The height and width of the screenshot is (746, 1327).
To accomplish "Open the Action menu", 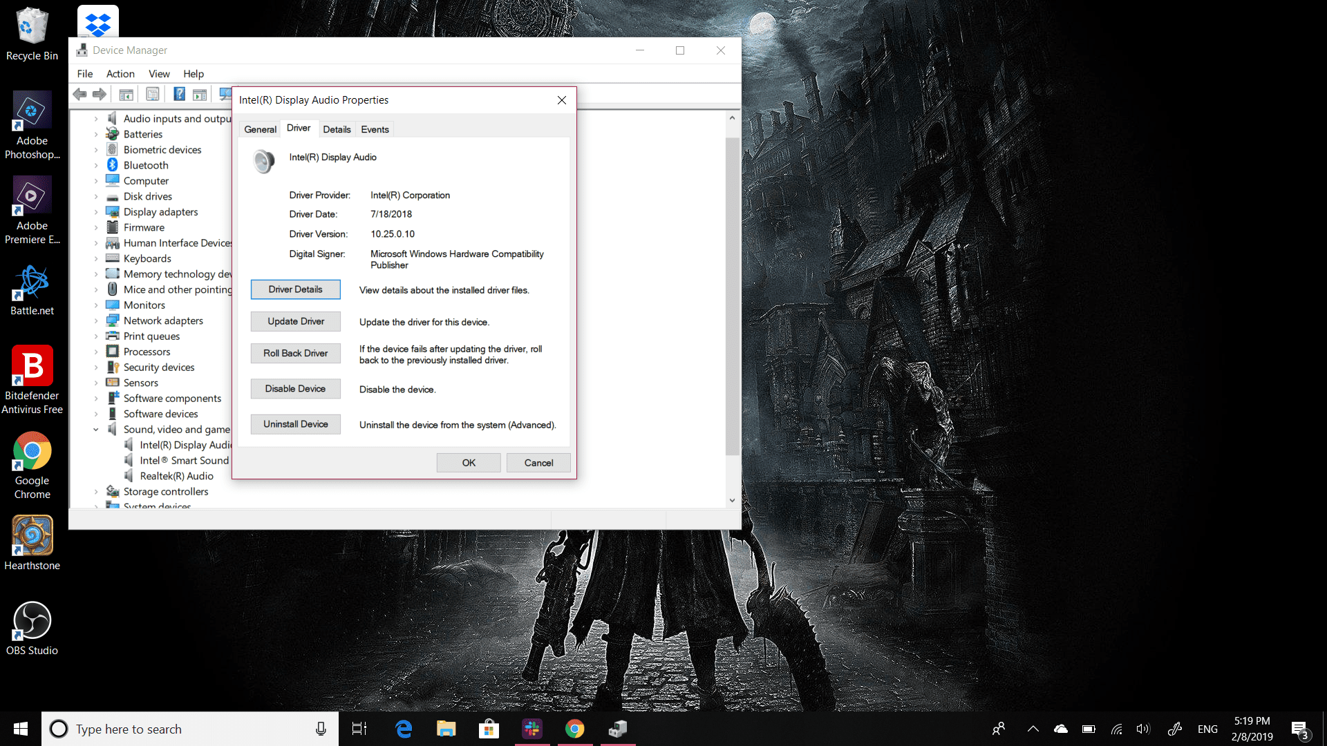I will (120, 73).
